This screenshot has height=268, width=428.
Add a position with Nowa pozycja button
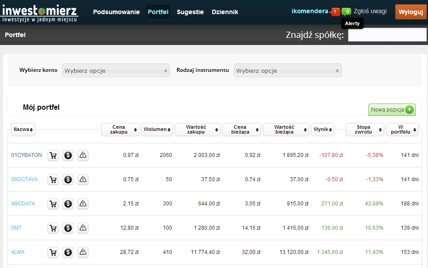coord(392,110)
